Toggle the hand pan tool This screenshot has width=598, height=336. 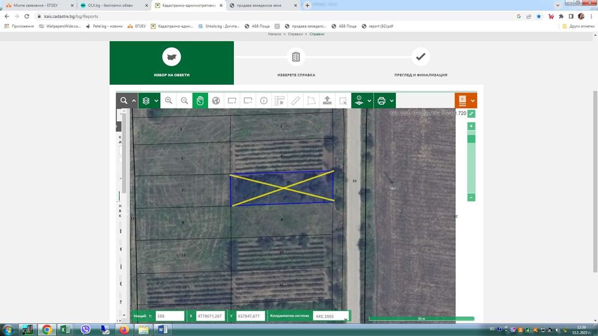pyautogui.click(x=200, y=101)
